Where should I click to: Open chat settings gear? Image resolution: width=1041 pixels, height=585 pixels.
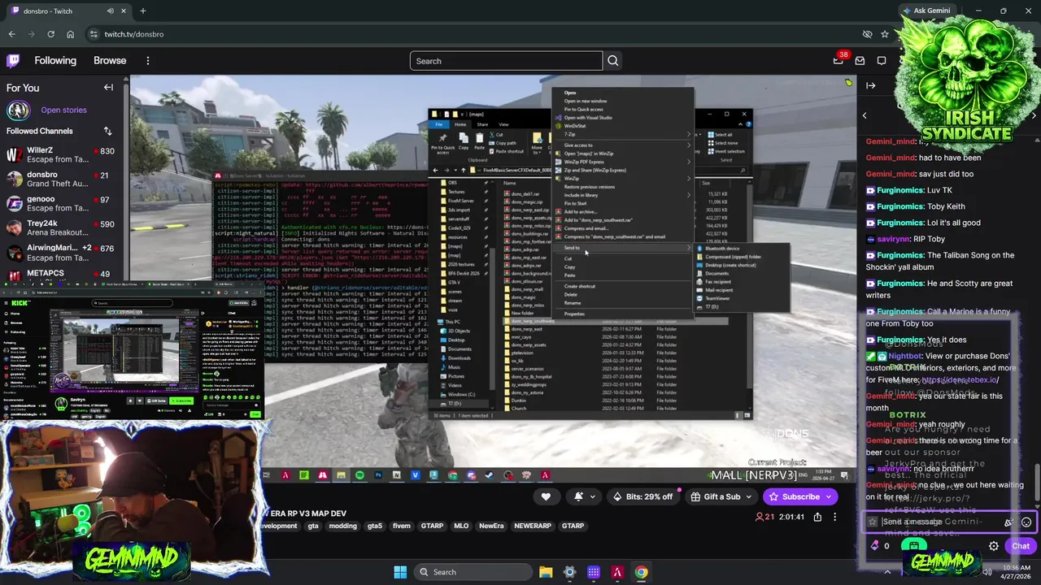click(x=994, y=546)
